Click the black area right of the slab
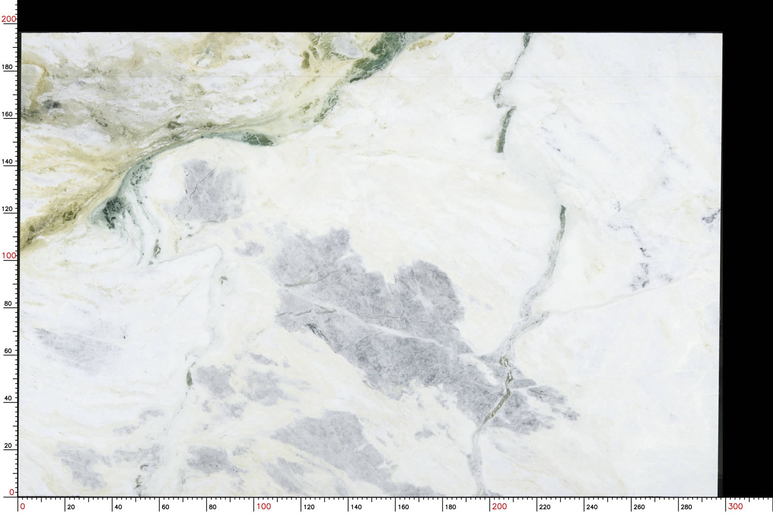Image resolution: width=773 pixels, height=515 pixels. coord(747,257)
